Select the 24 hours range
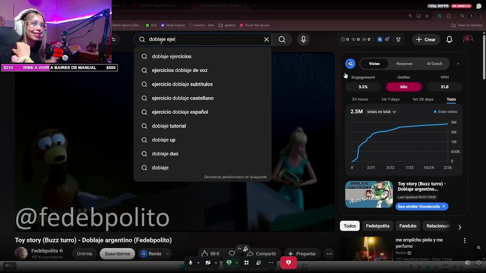The height and width of the screenshot is (273, 486). pyautogui.click(x=360, y=99)
